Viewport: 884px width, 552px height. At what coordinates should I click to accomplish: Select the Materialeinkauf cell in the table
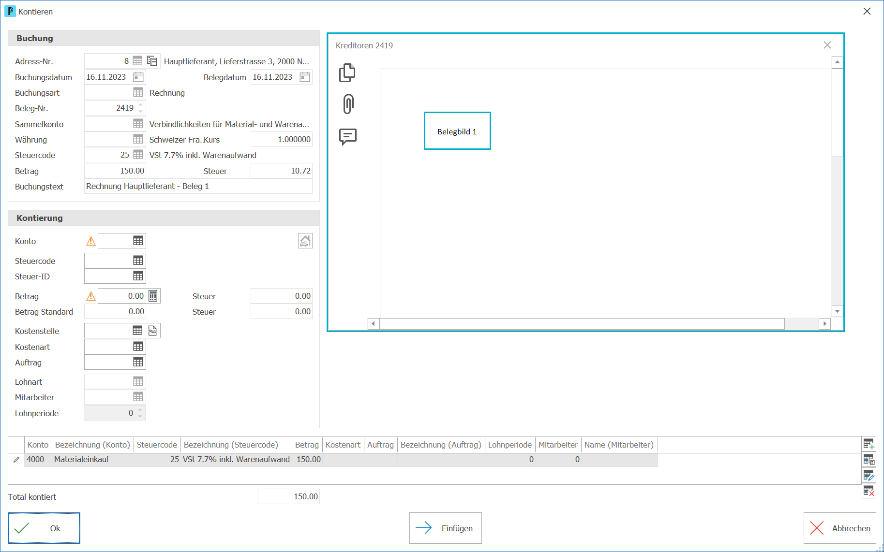click(92, 459)
